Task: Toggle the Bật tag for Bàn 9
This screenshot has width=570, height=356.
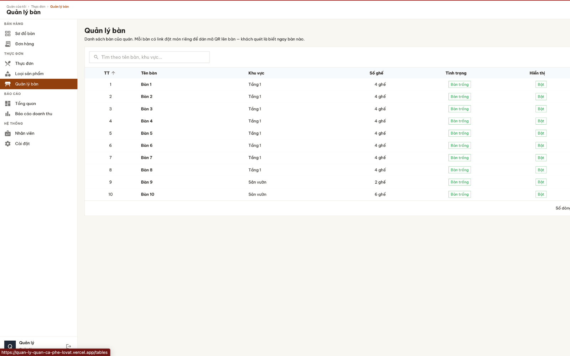Action: [541, 182]
